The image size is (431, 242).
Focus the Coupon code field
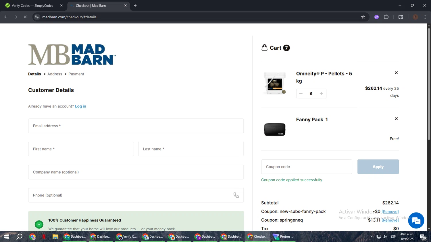307,167
